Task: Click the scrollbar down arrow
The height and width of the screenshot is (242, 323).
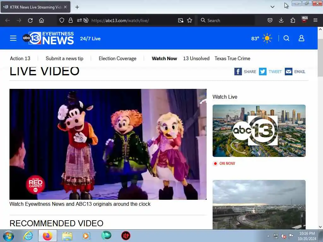Action: click(320, 227)
